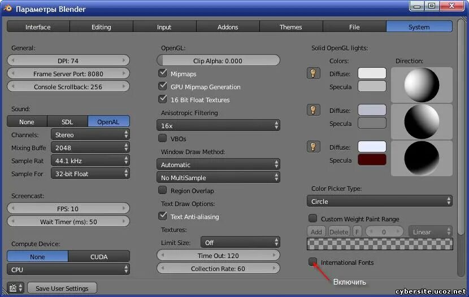The height and width of the screenshot is (297, 469).
Task: Open Sample Format 32-bit Float dropdown
Action: 90,173
